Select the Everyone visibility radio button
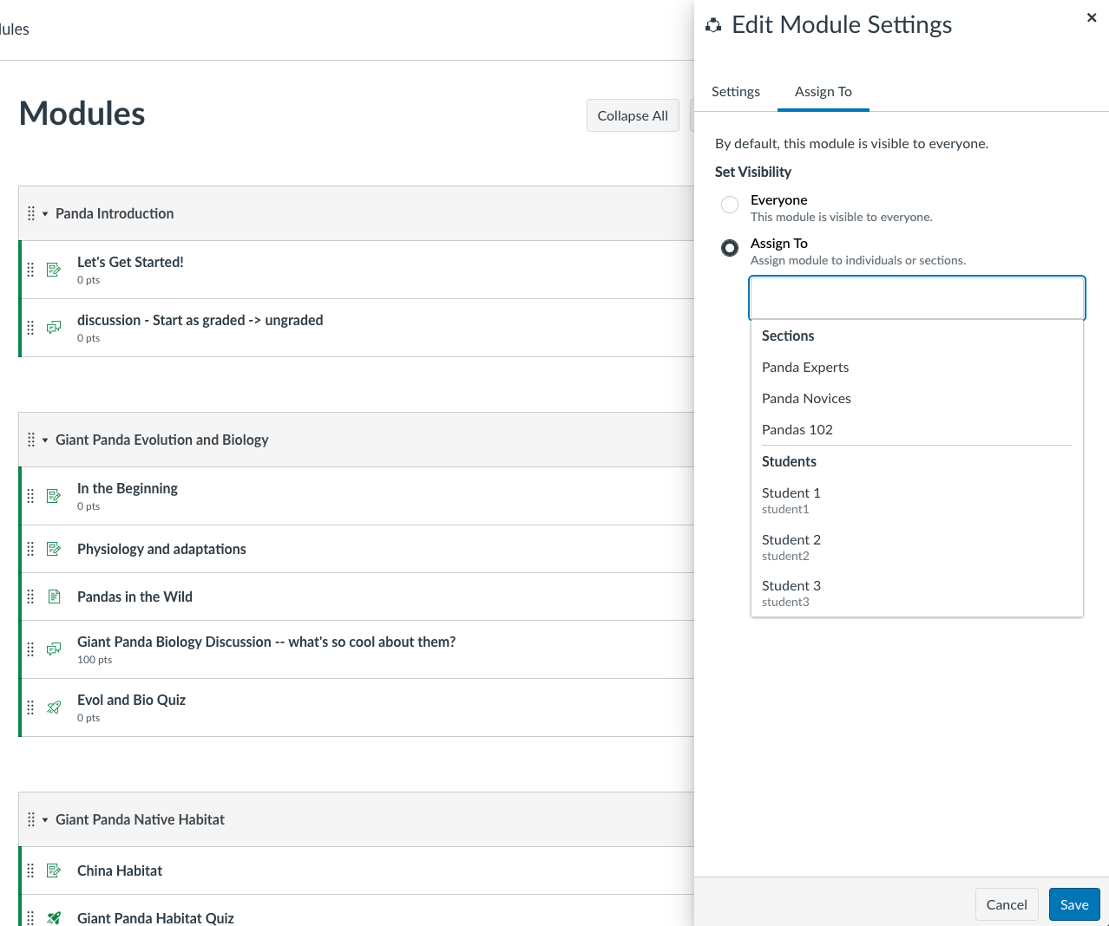Image resolution: width=1109 pixels, height=926 pixels. [730, 205]
